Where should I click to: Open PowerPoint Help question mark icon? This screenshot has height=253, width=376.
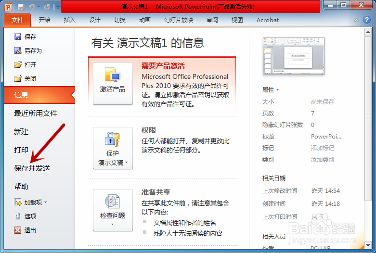coord(367,20)
